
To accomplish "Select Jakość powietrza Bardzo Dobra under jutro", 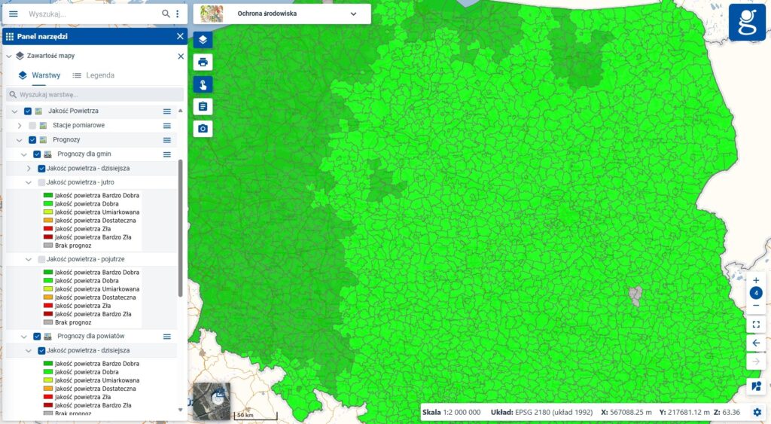I will click(x=91, y=195).
